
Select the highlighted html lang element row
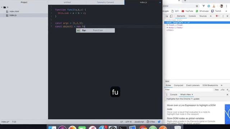pyautogui.click(x=197, y=23)
